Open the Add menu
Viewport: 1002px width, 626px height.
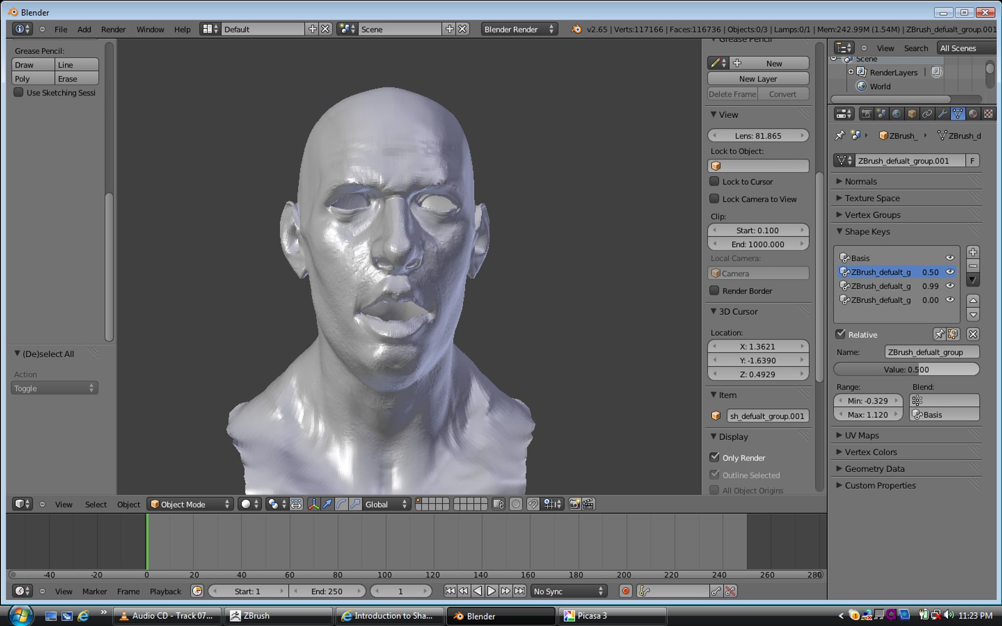(x=84, y=29)
